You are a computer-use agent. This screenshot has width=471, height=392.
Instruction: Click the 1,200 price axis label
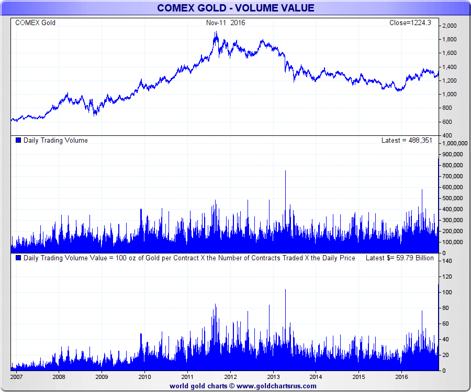tap(450, 80)
